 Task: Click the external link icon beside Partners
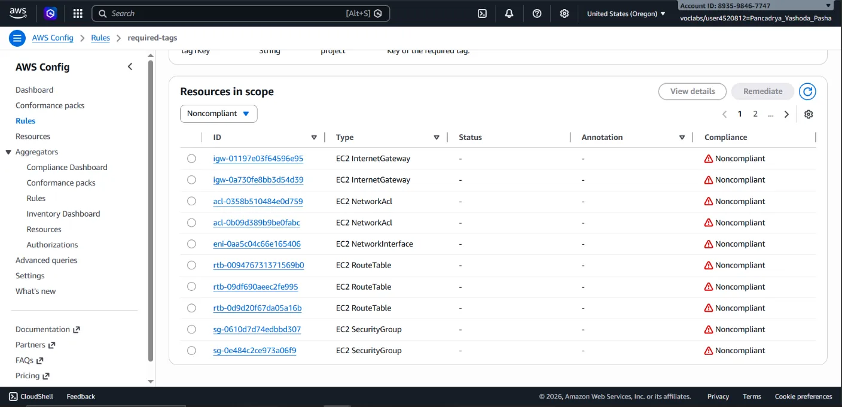(x=51, y=345)
